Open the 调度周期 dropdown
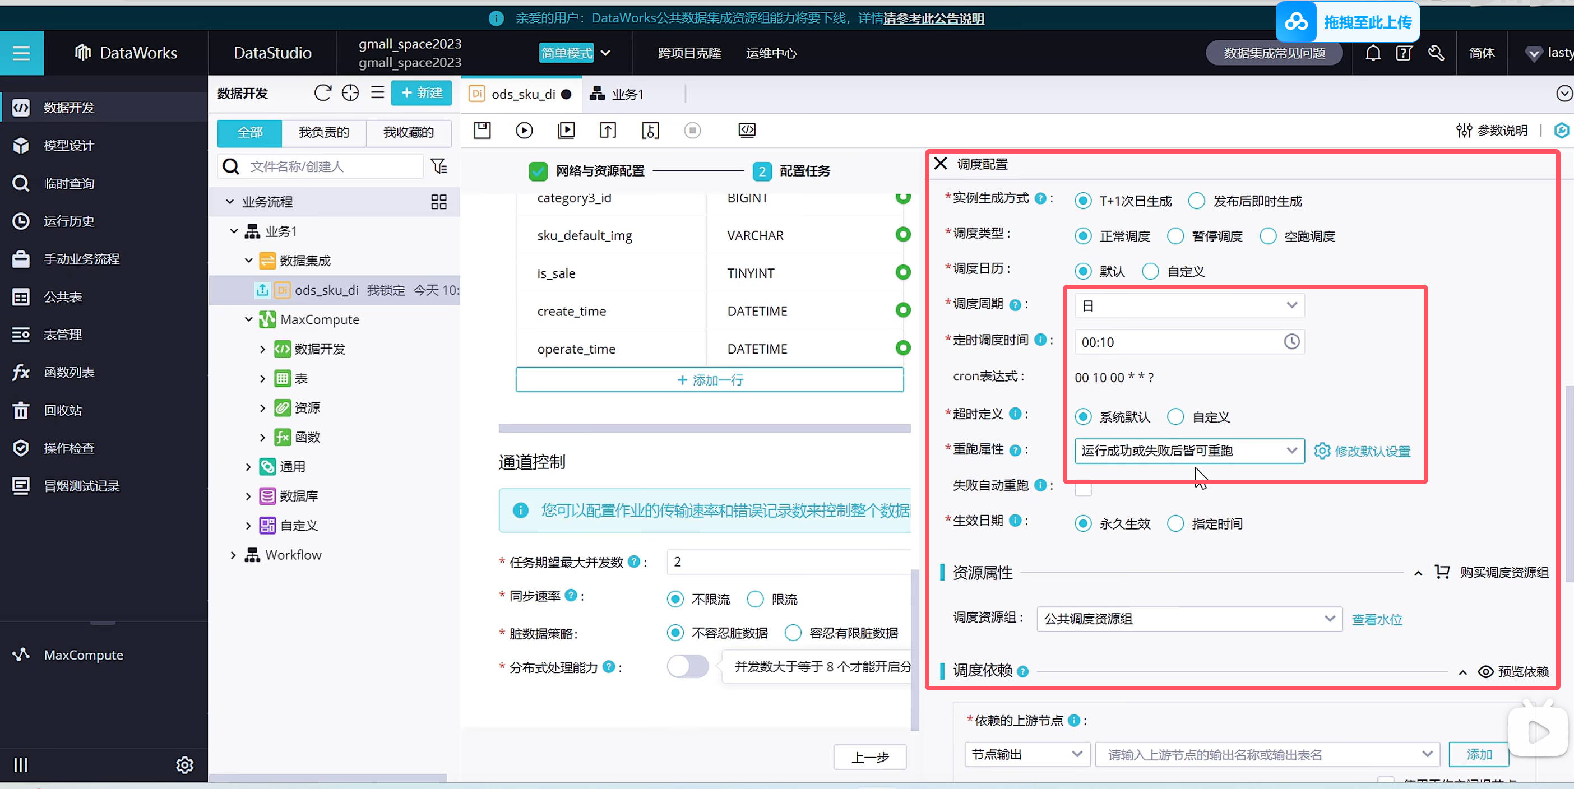This screenshot has width=1574, height=789. pos(1189,305)
